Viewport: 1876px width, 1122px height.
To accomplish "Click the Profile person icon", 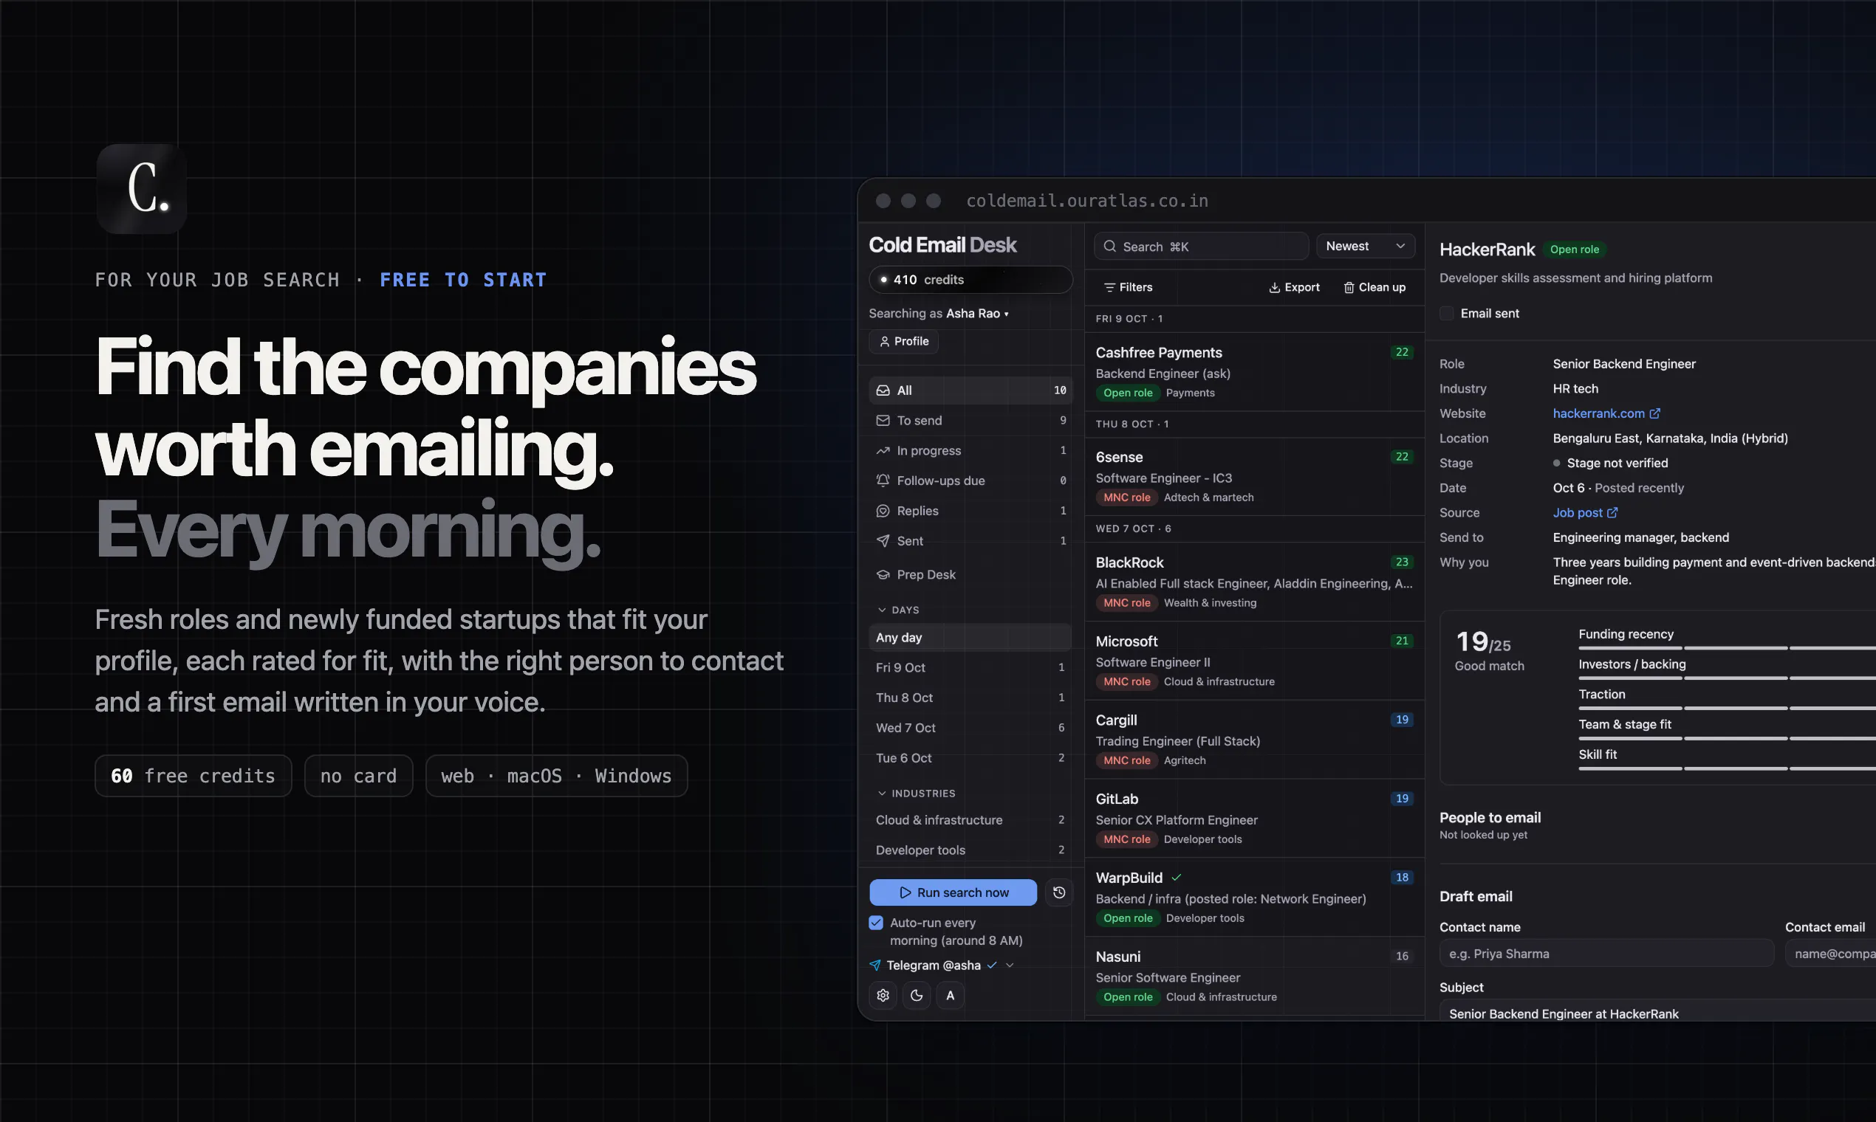I will tap(884, 342).
